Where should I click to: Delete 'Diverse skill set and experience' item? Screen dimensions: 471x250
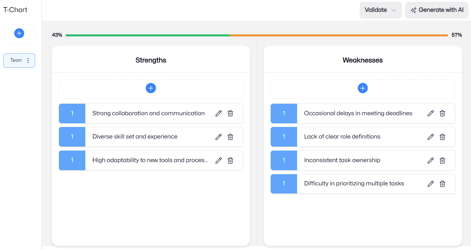click(x=230, y=137)
